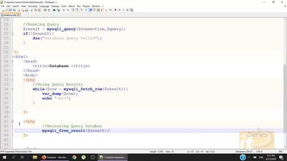
Task: Click the Close document toolbar icon
Action: [18, 10]
